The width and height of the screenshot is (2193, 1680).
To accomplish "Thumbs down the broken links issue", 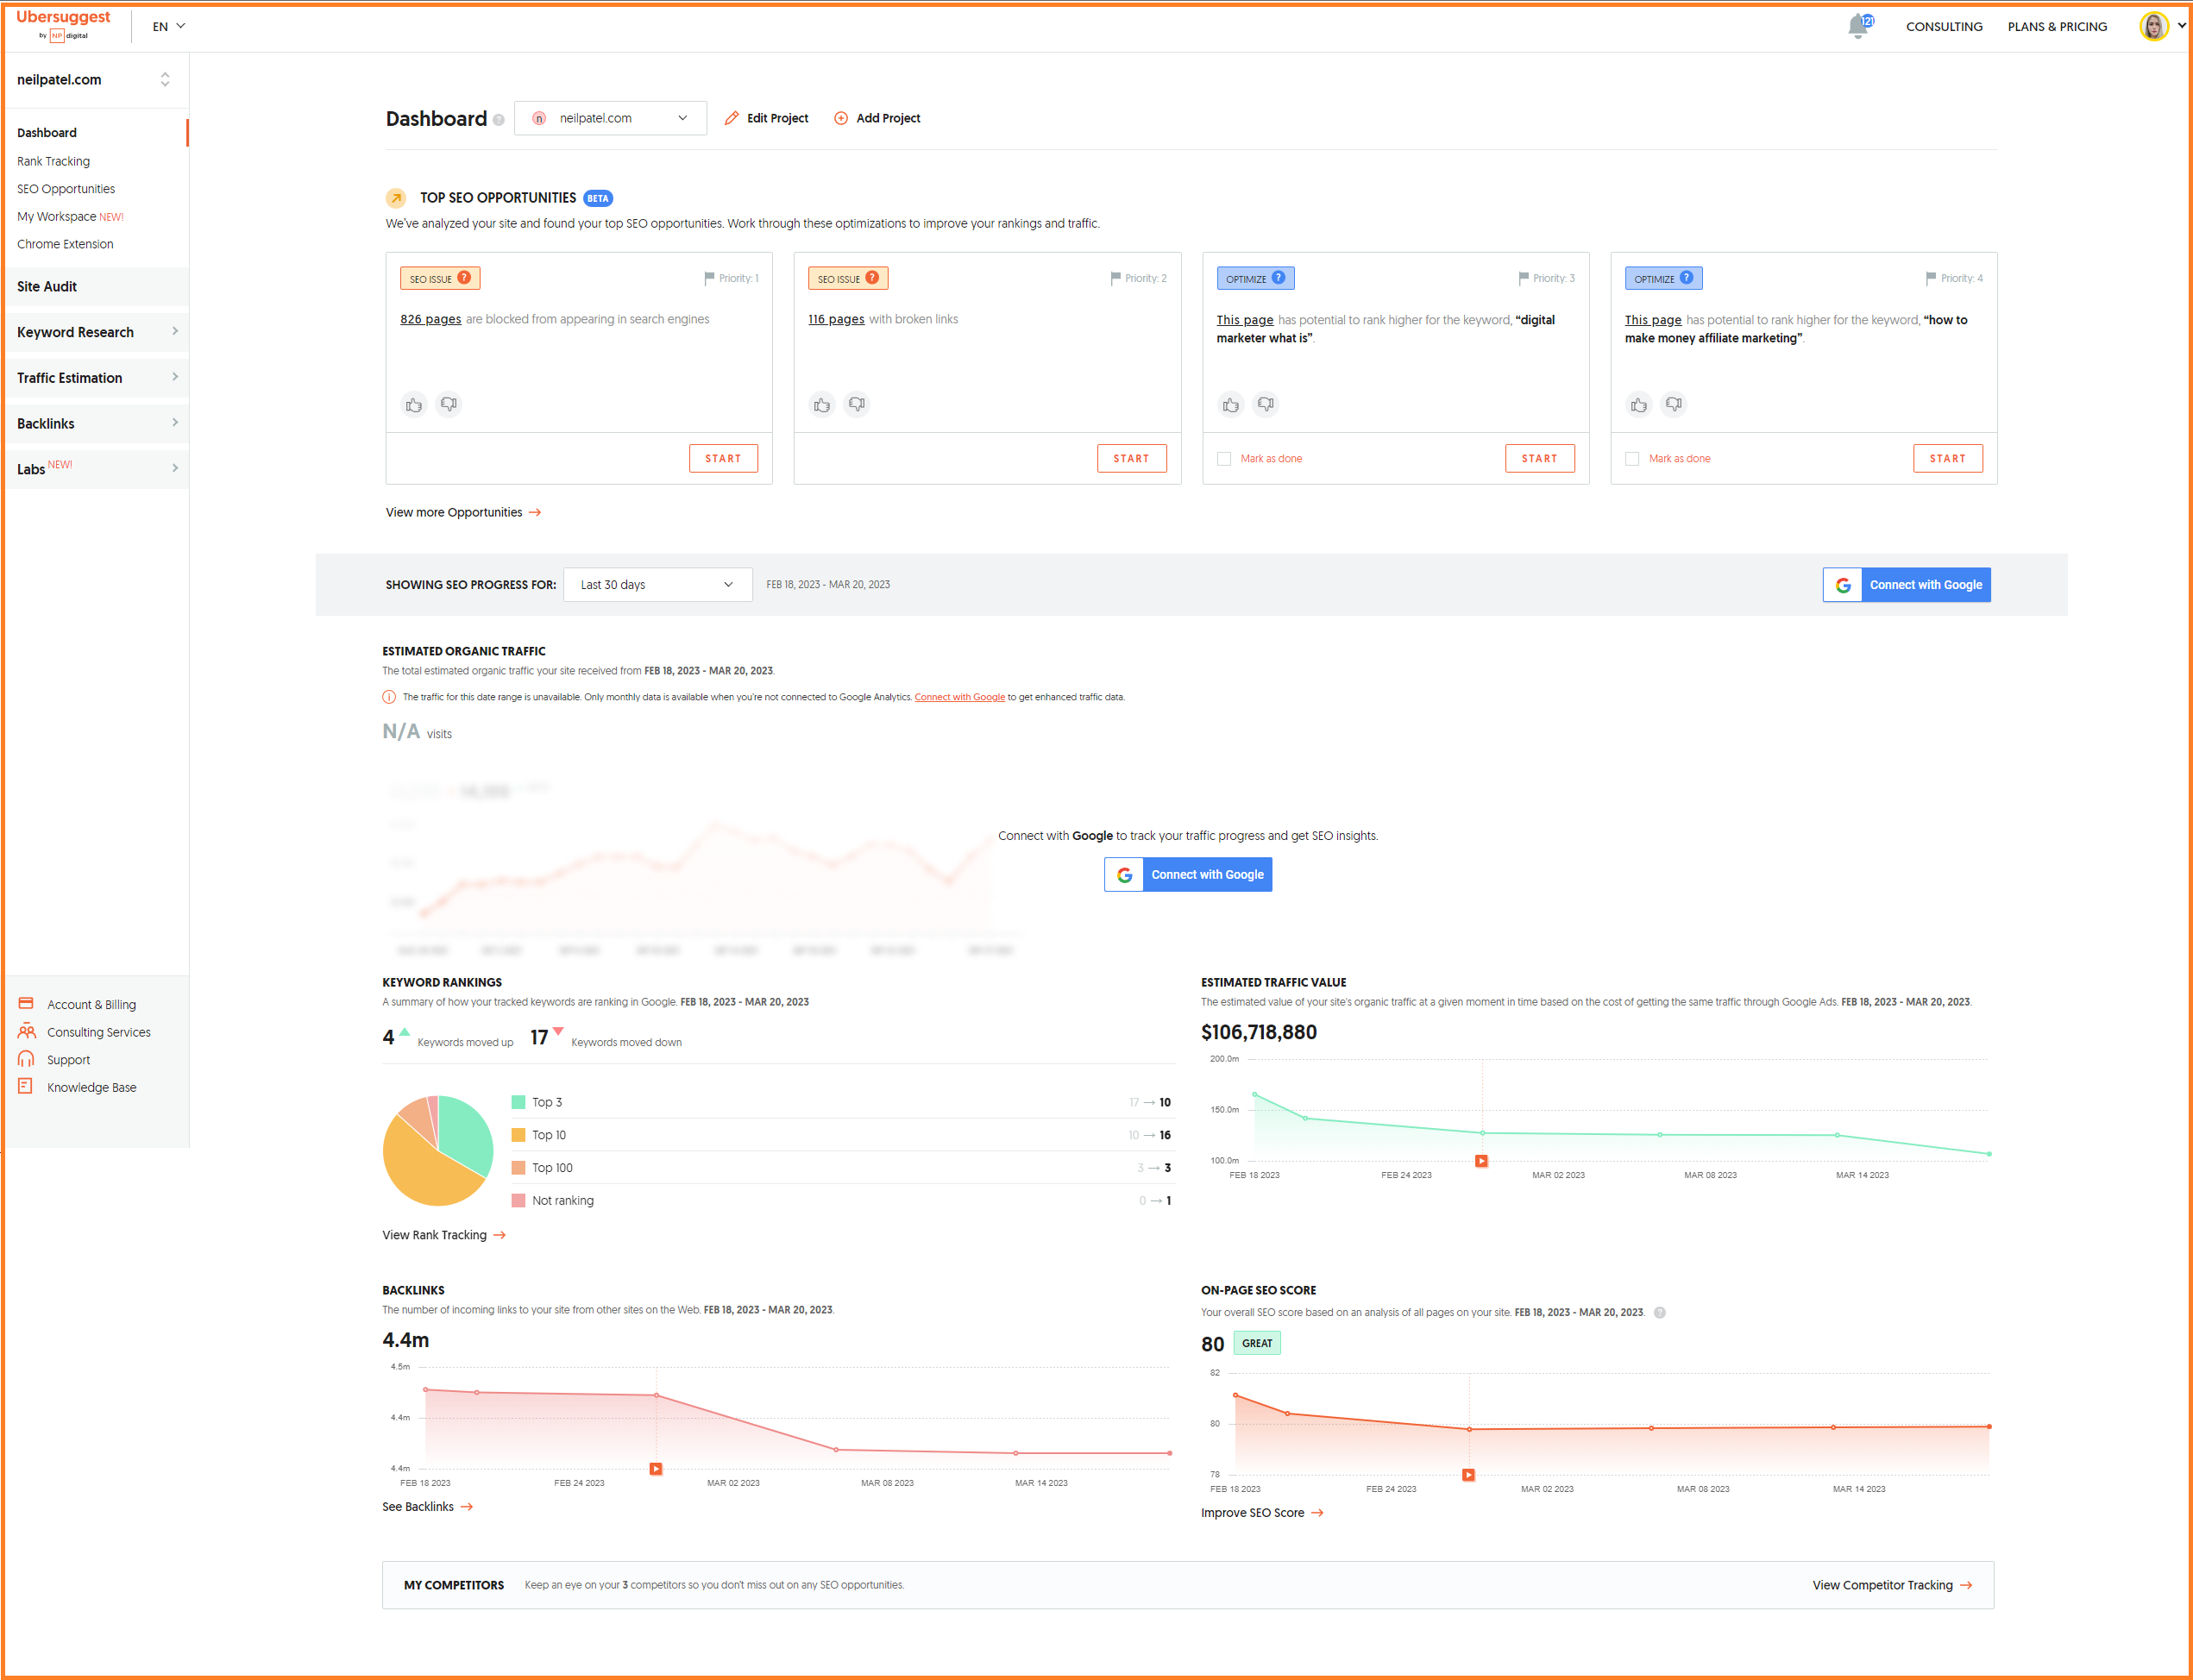I will (857, 405).
